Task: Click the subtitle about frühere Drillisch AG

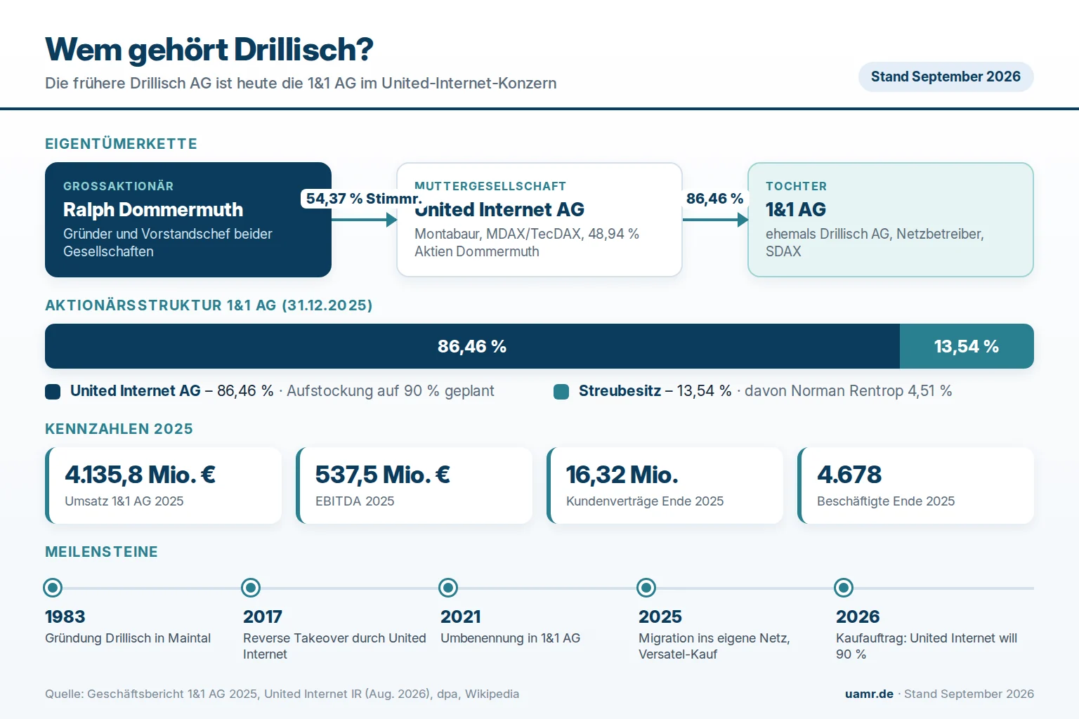Action: [x=301, y=83]
